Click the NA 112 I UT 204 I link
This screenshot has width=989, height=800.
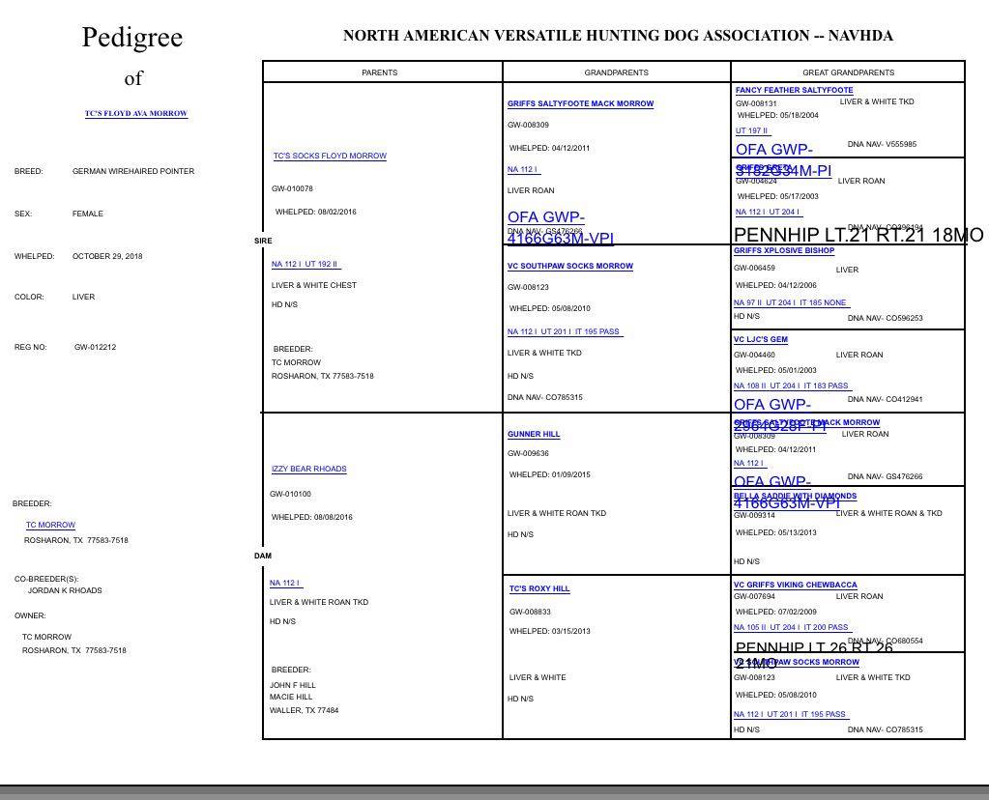tap(769, 212)
